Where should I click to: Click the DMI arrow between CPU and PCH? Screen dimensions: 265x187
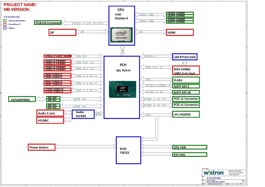(122, 51)
